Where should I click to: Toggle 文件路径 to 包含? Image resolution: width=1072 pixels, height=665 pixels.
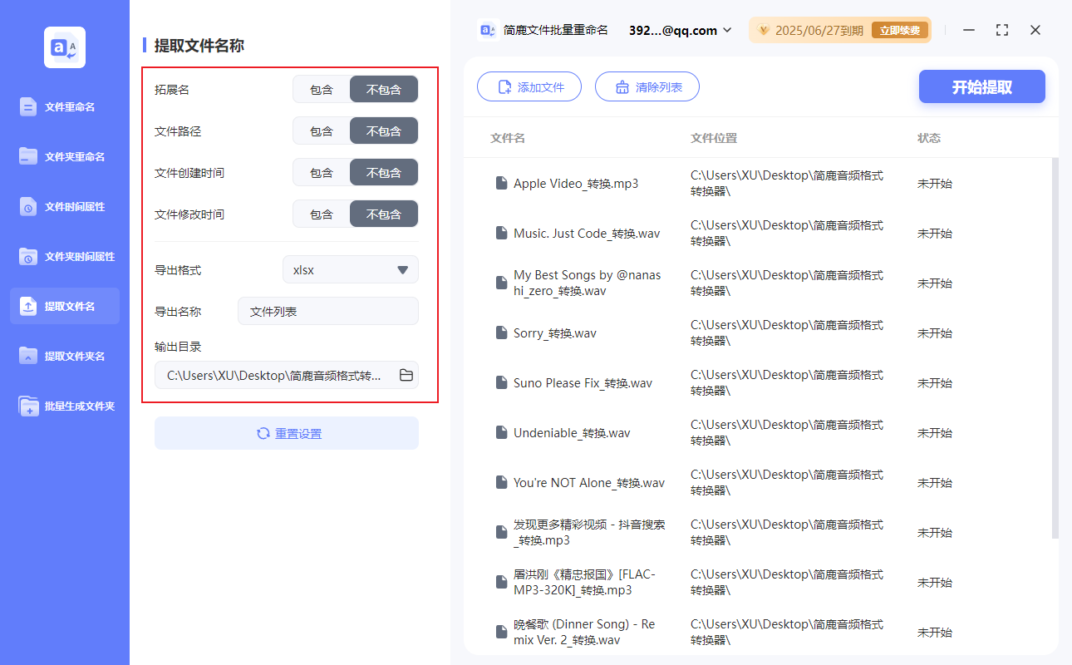[x=321, y=131]
